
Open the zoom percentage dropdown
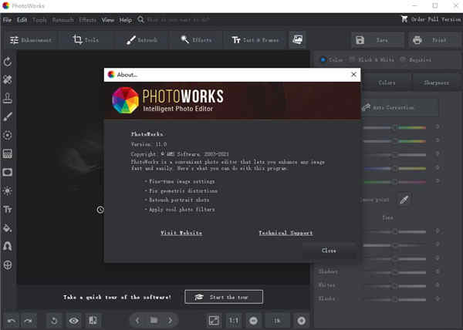click(x=277, y=321)
